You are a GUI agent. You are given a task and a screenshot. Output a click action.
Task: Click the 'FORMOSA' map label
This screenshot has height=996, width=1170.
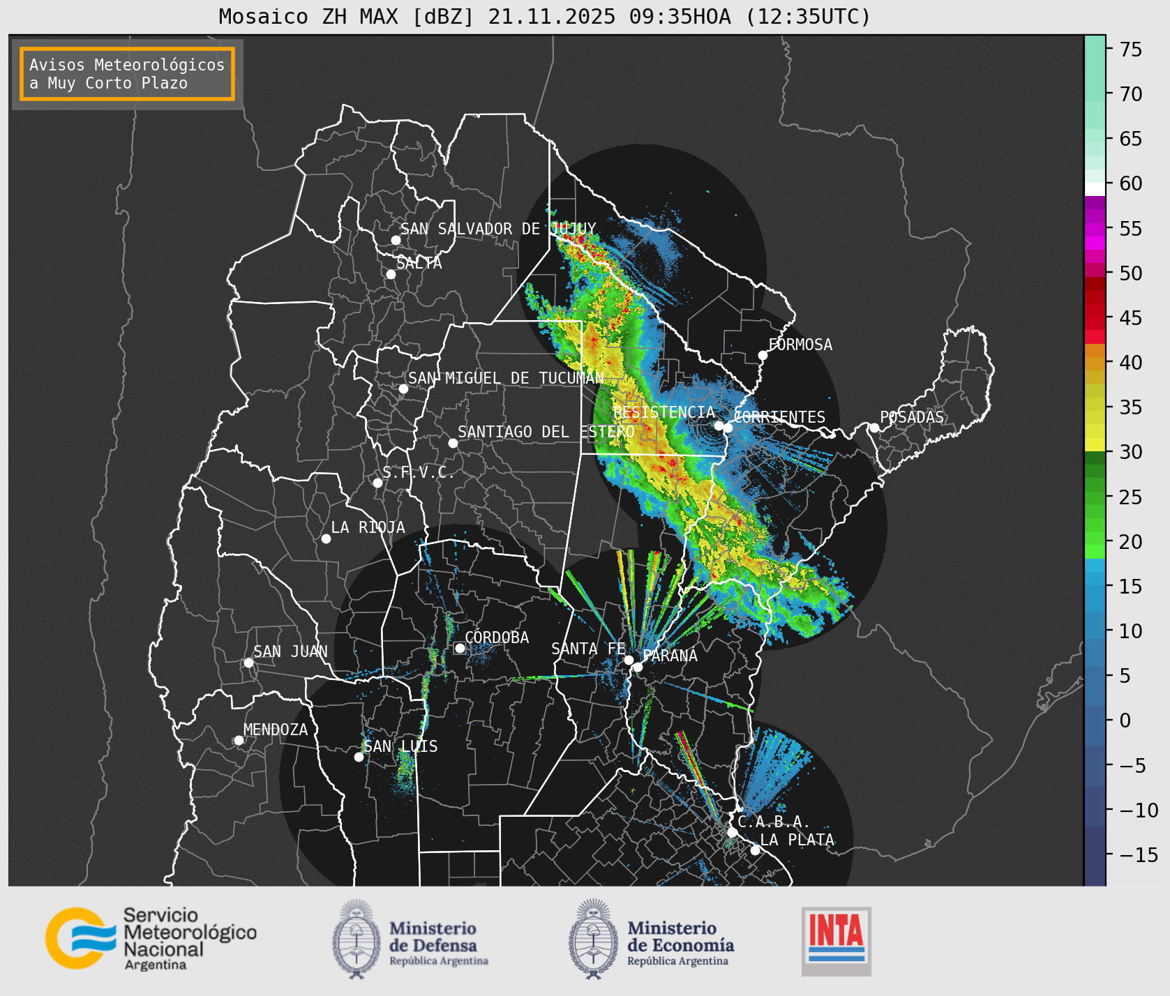[800, 345]
